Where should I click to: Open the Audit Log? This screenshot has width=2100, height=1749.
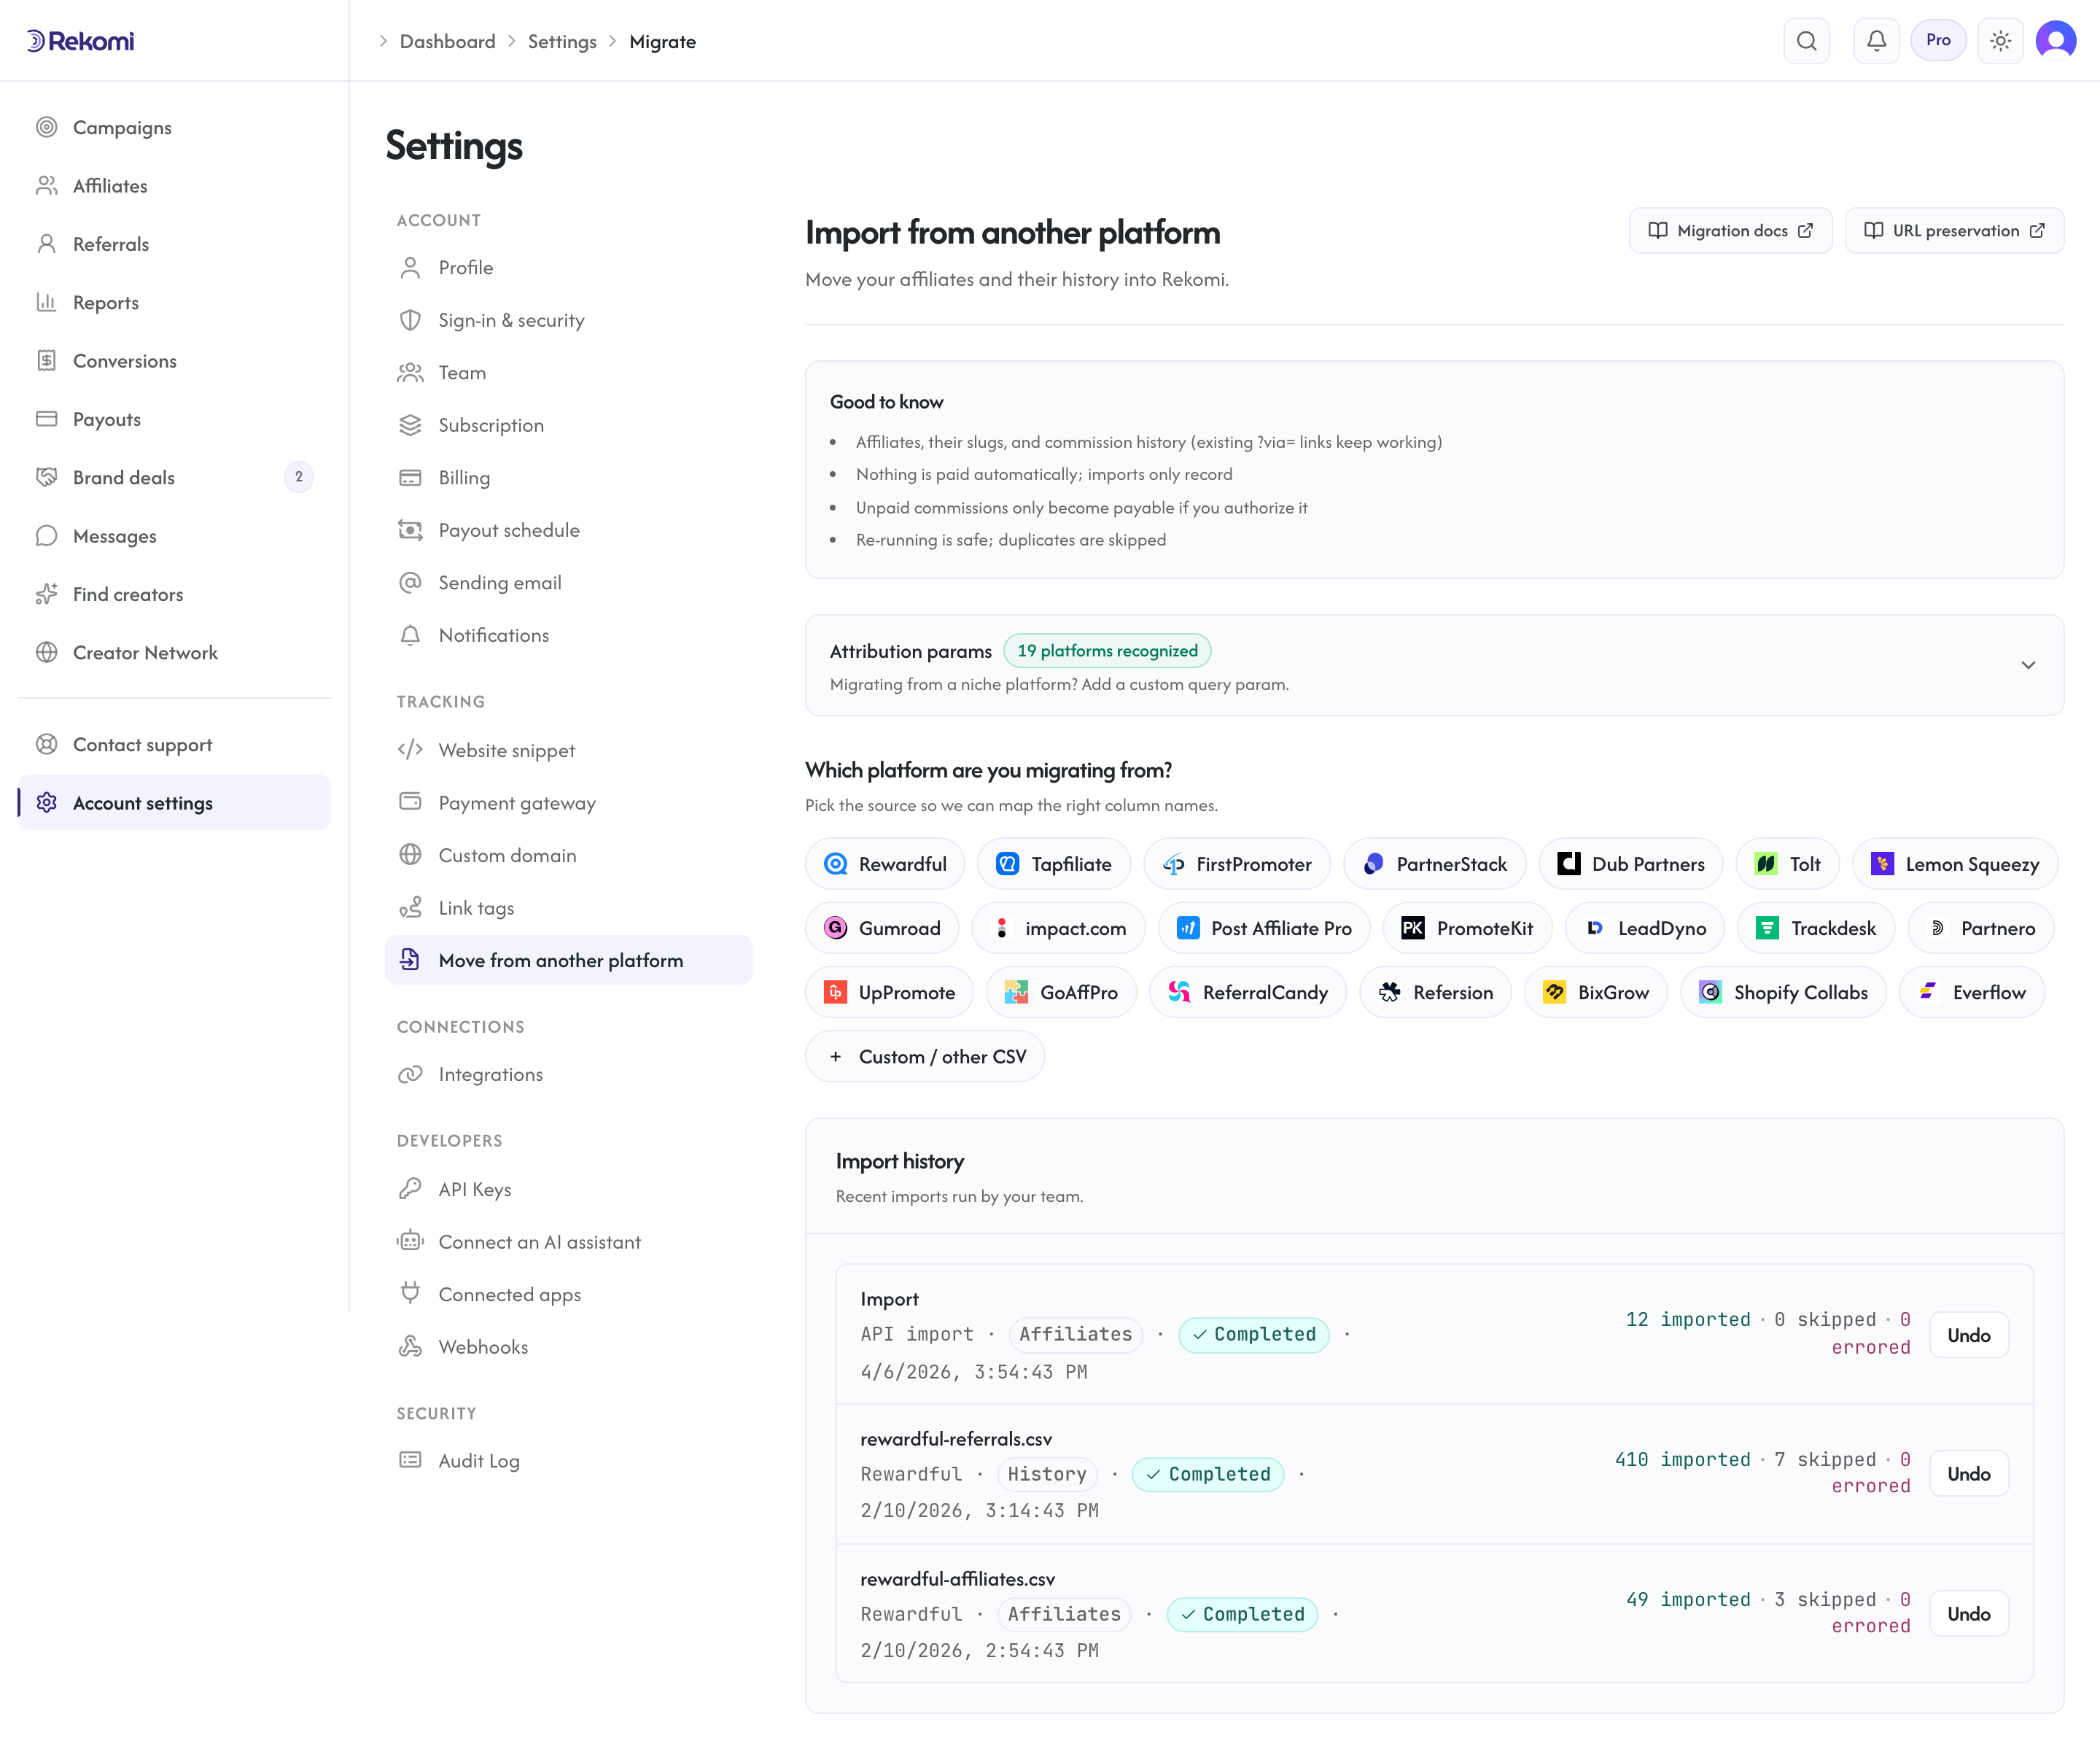pyautogui.click(x=568, y=1461)
